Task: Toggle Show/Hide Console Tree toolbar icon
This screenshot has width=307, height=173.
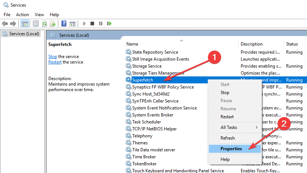Action: (x=25, y=24)
